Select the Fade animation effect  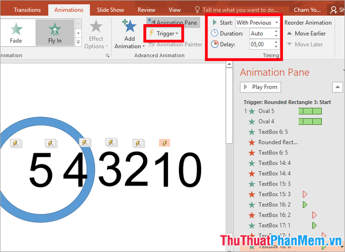[16, 32]
